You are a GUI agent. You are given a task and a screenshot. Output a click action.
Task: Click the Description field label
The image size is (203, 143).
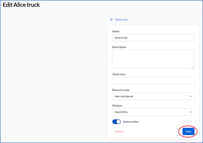point(119,47)
